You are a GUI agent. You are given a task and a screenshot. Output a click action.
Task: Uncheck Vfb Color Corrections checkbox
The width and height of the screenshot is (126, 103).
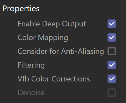click(x=112, y=79)
